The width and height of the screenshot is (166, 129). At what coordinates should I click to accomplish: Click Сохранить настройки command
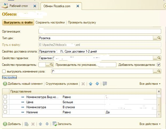[x=50, y=22]
